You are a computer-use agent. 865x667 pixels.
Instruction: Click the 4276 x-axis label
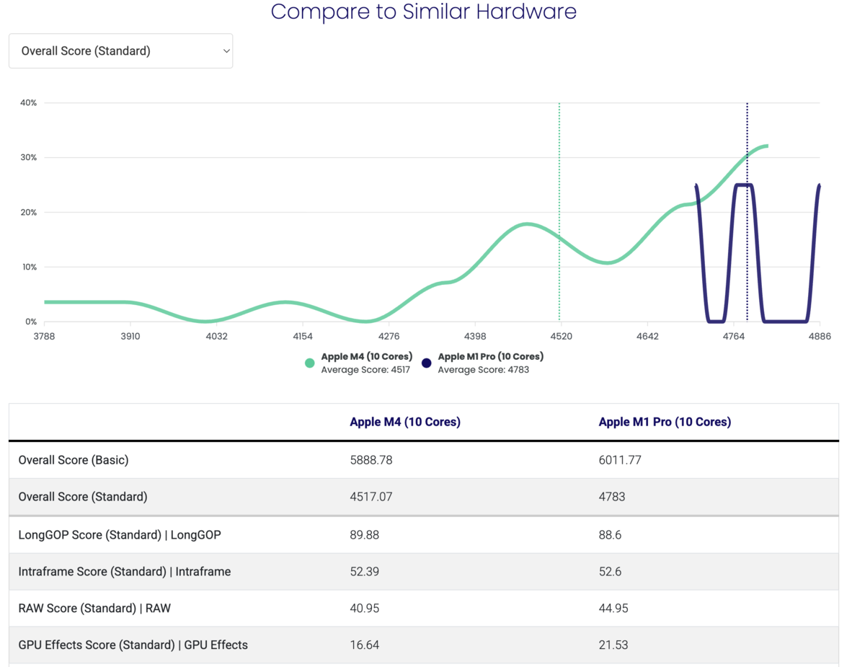click(x=389, y=336)
